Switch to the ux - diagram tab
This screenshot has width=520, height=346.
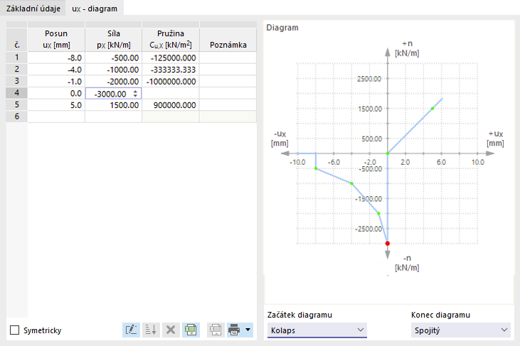point(95,9)
